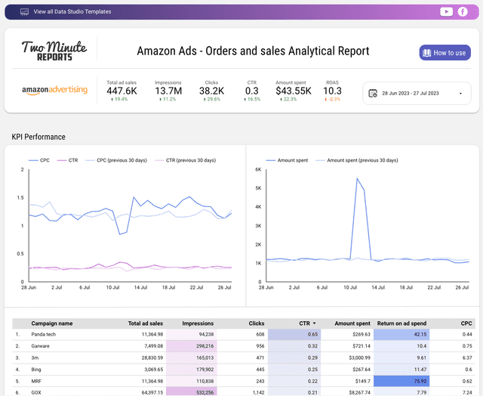483x396 pixels.
Task: Click the 532,256 impressions cell
Action: [191, 392]
